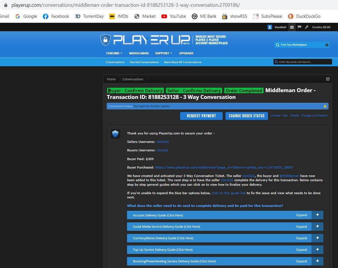338x268 pixels.
Task: Open the UPGRADE menu item
Action: [187, 53]
